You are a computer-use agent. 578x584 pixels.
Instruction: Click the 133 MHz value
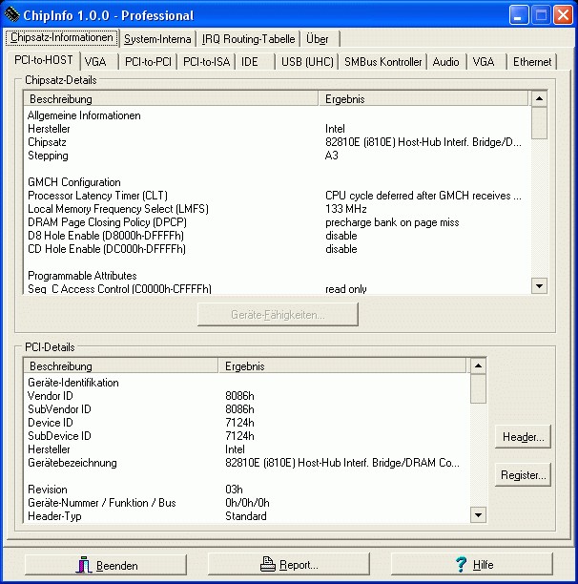tap(346, 209)
